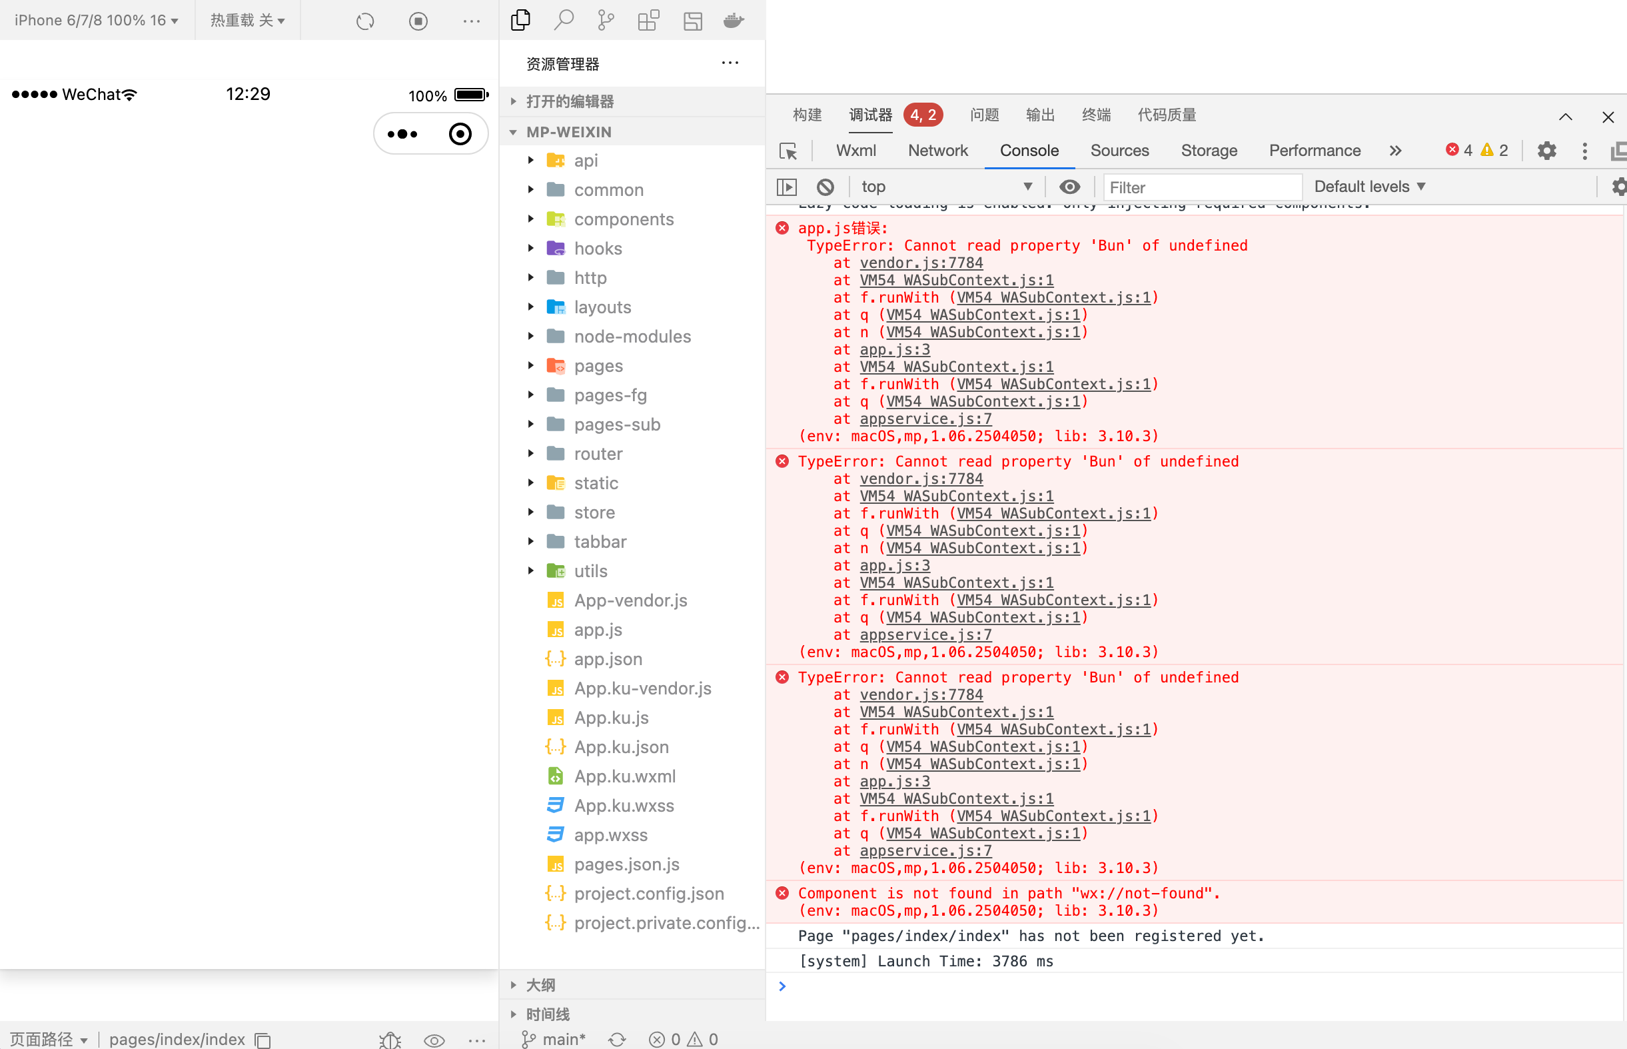Click the clear console icon
This screenshot has height=1049, width=1627.
tap(825, 187)
